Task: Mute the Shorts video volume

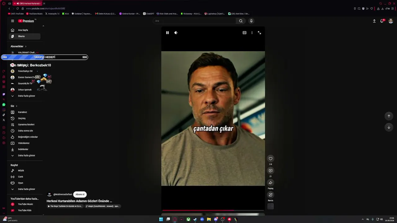Action: point(176,33)
